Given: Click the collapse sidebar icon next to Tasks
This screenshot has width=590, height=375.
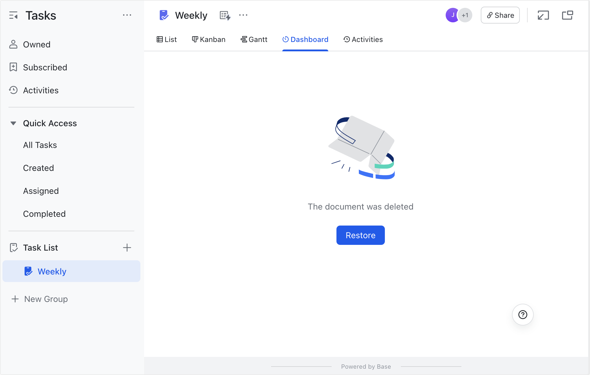Looking at the screenshot, I should pyautogui.click(x=13, y=15).
